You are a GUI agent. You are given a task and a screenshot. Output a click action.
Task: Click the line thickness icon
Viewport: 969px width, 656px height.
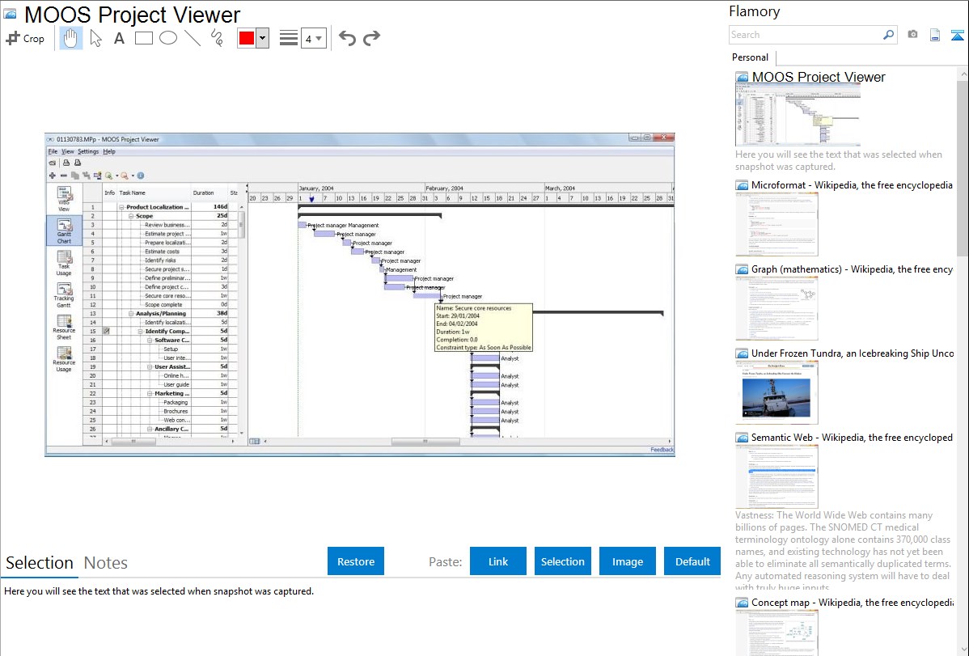tap(288, 38)
